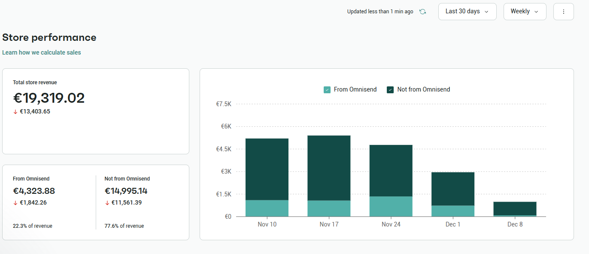Click red down arrow beside €13,403.65
The image size is (589, 254).
pos(15,112)
